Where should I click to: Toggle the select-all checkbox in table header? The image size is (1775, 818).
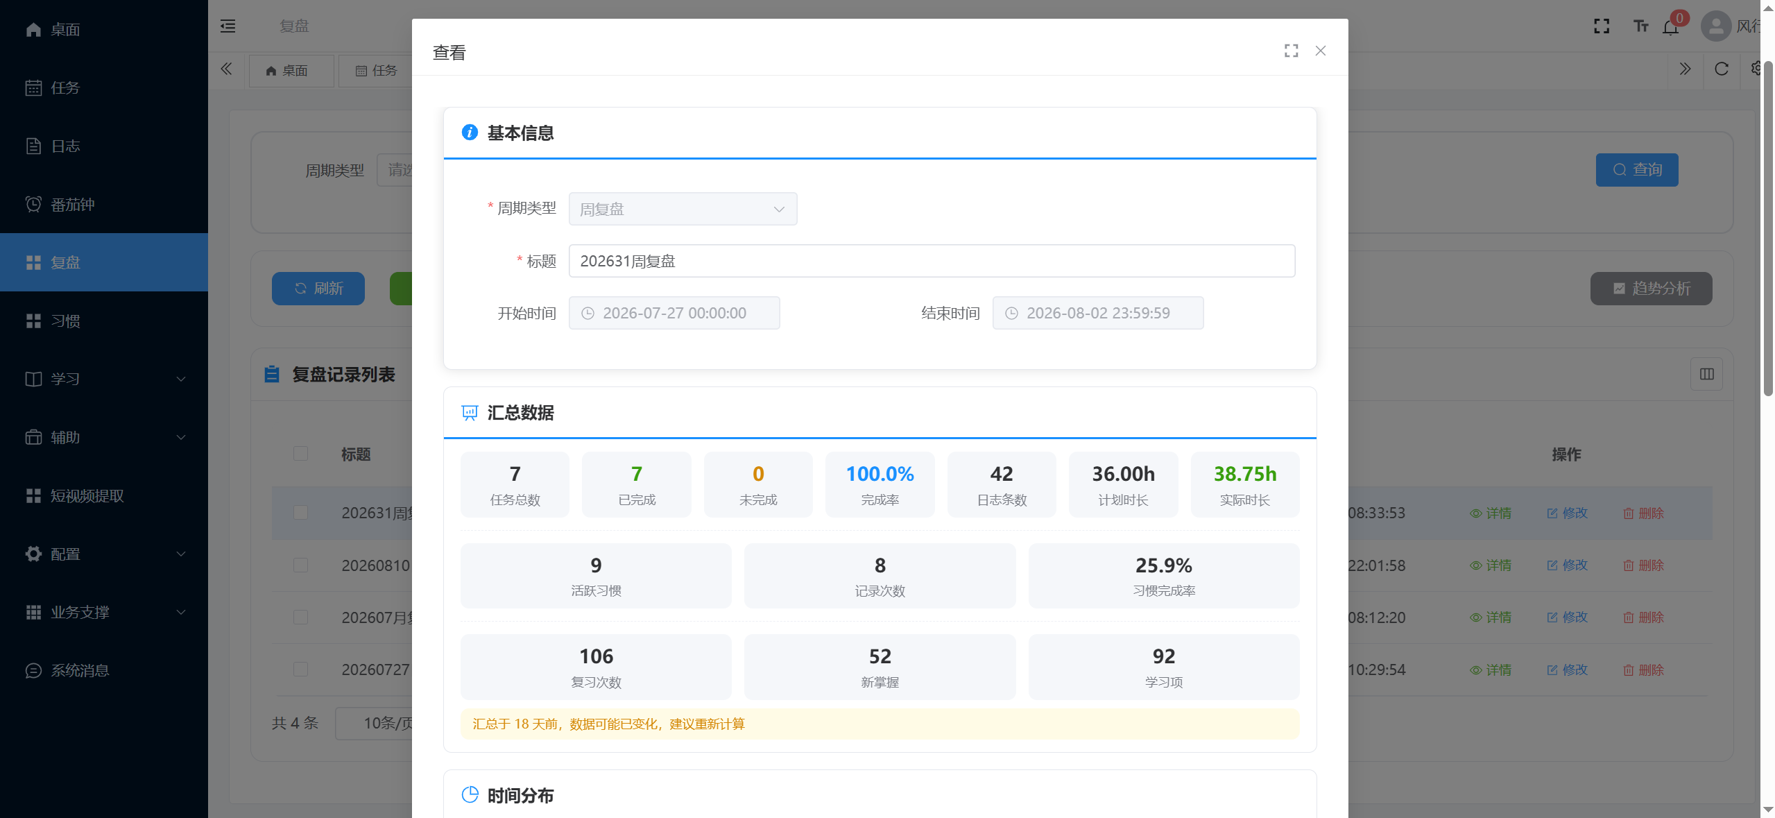point(300,453)
